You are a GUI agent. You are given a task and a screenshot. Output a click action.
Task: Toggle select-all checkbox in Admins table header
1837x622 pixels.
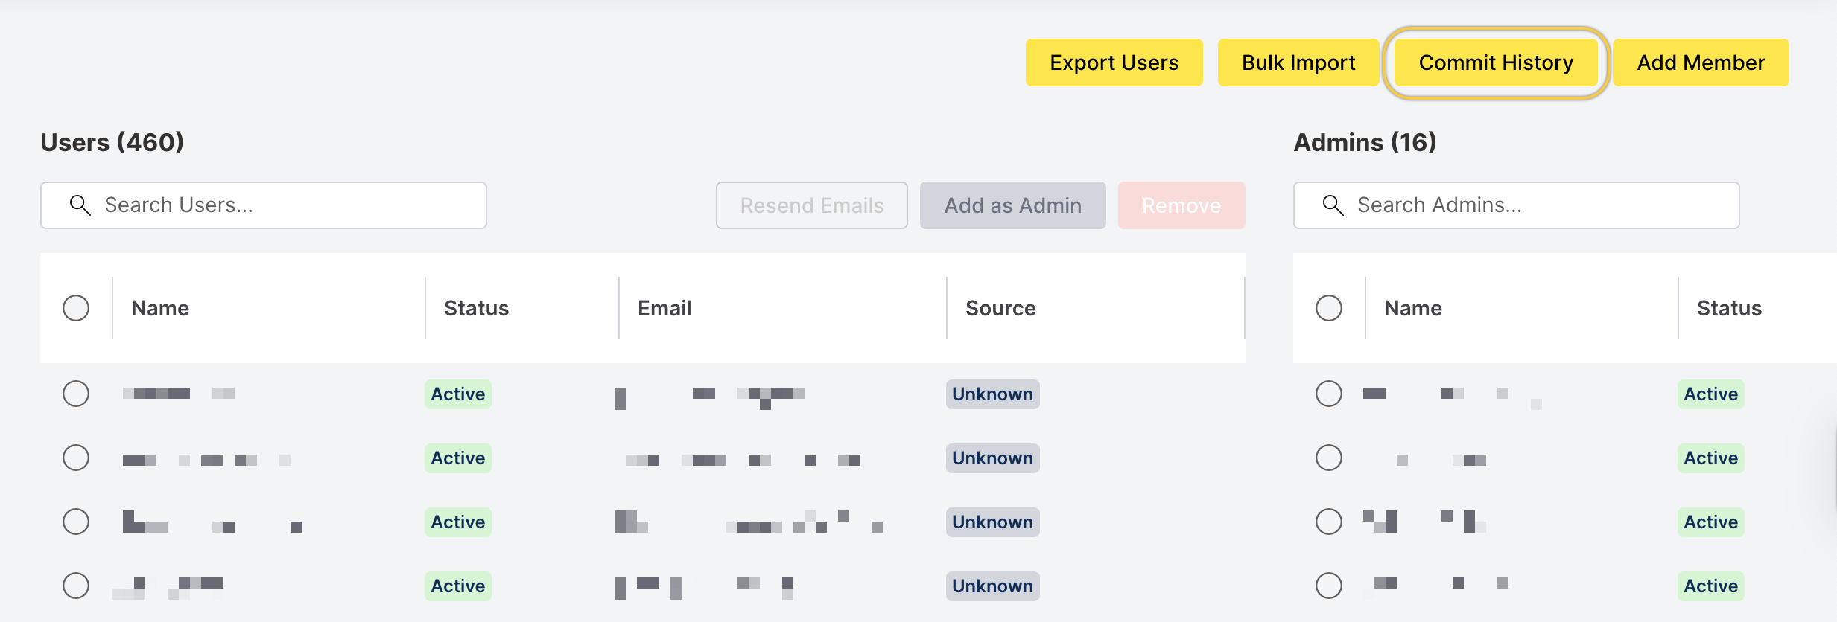coord(1329,308)
